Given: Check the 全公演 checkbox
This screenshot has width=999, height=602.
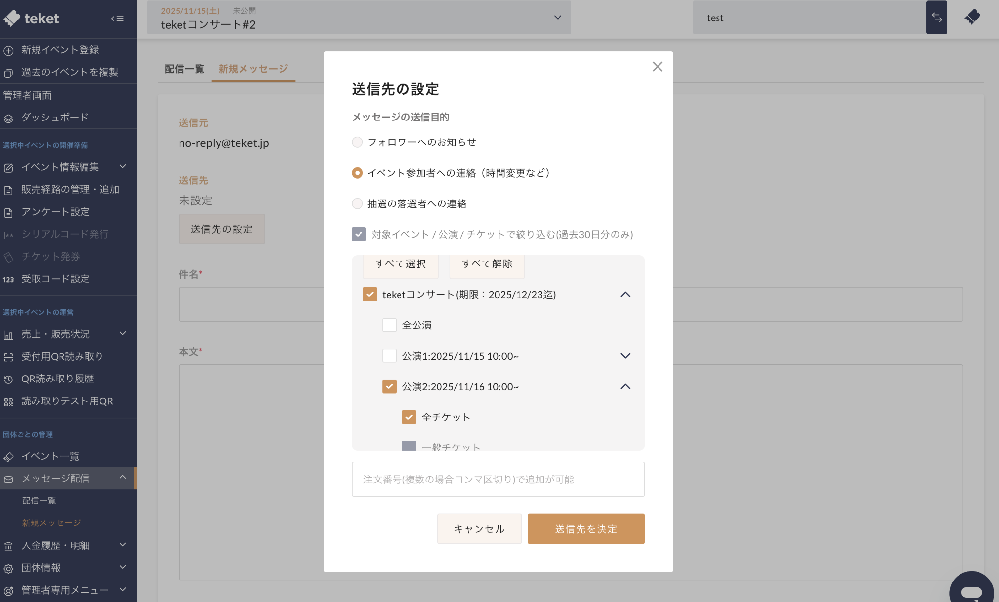Looking at the screenshot, I should (389, 325).
